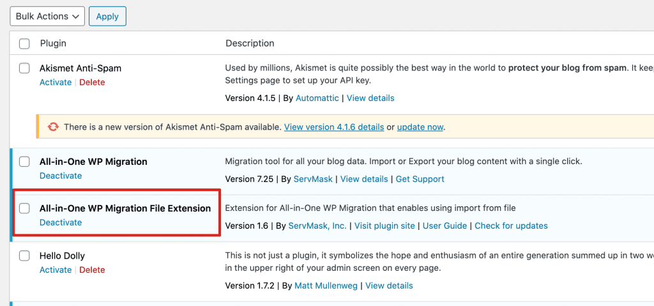
Task: Open Get Support for All-in-One WP Migration
Action: tap(420, 179)
